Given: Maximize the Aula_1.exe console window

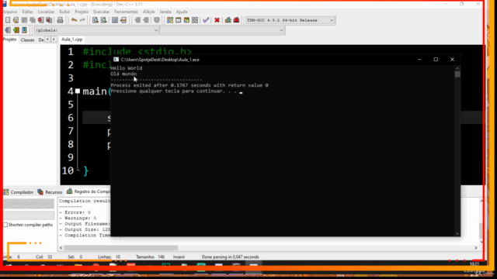Looking at the screenshot, I should tap(436, 60).
